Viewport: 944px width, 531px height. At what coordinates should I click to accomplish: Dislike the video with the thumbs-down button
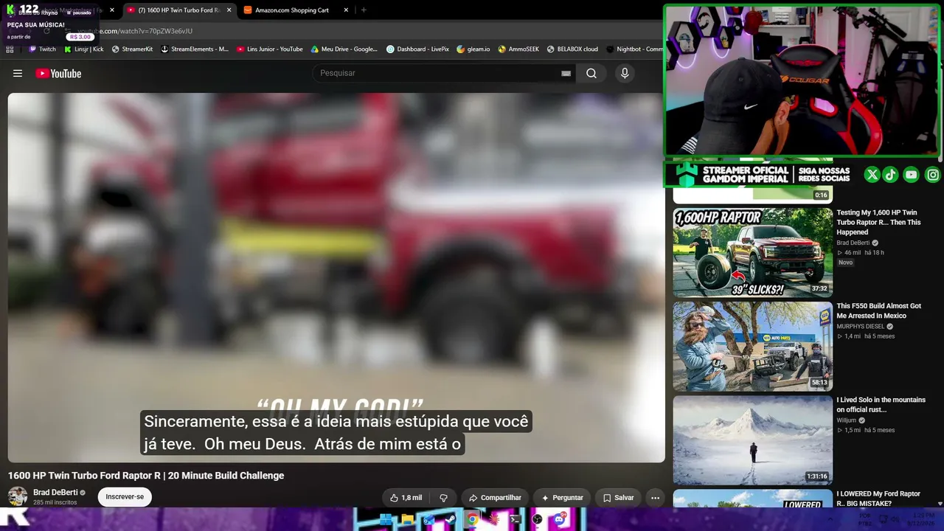(x=443, y=498)
